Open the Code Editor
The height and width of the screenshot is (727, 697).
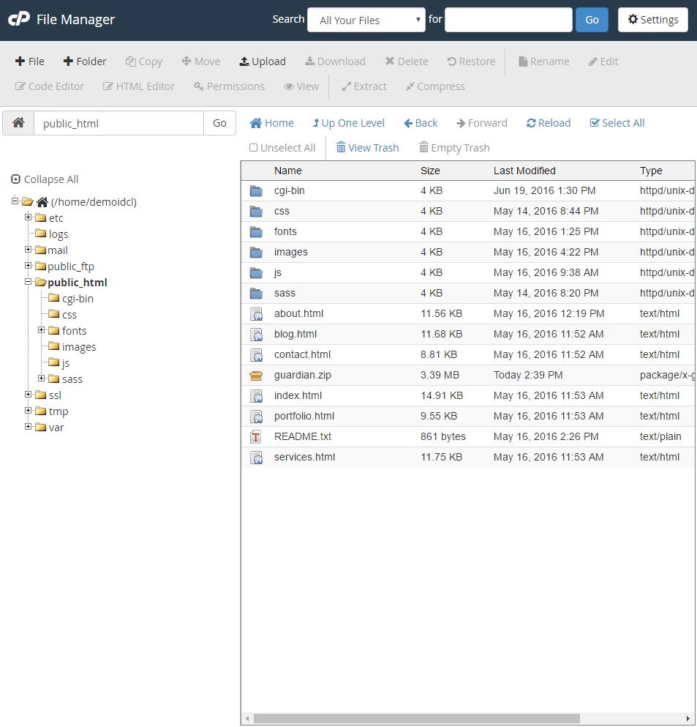click(x=50, y=86)
